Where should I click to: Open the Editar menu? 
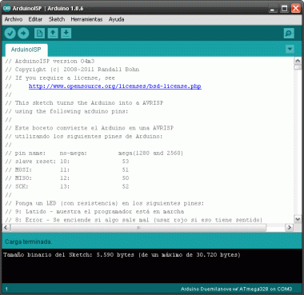pyautogui.click(x=35, y=19)
